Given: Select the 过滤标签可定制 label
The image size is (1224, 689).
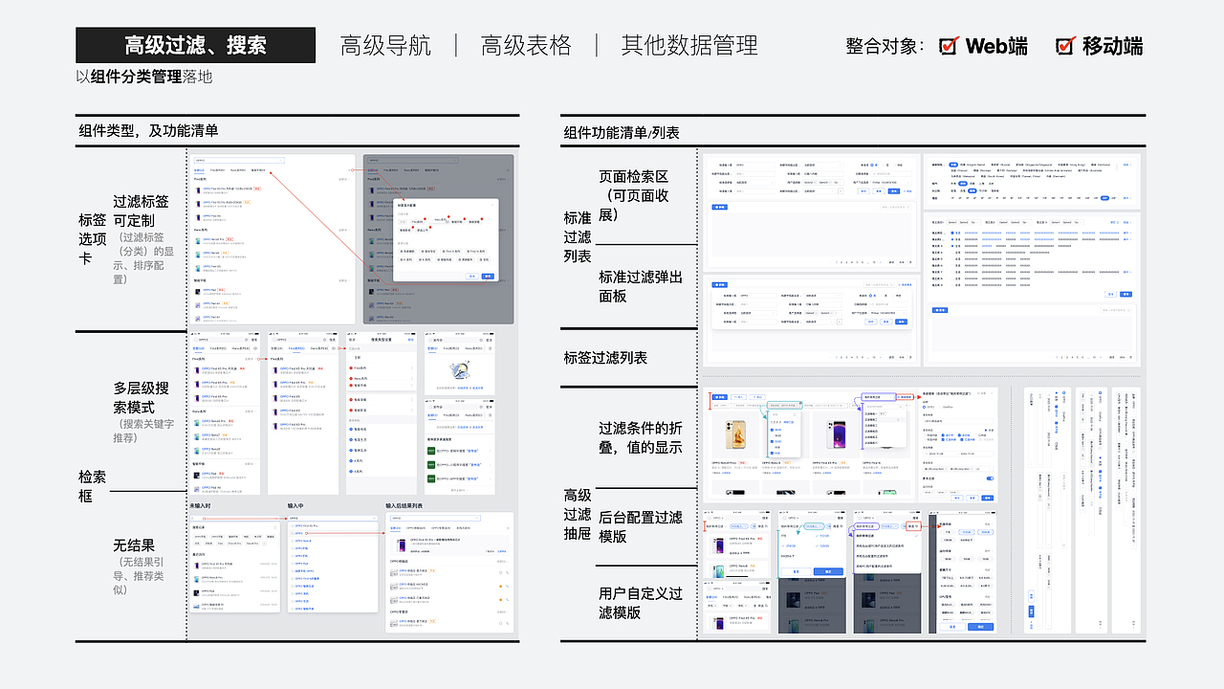Looking at the screenshot, I should click(141, 211).
